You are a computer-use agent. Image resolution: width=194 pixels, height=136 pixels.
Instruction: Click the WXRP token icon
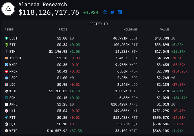pyautogui.click(x=6, y=65)
